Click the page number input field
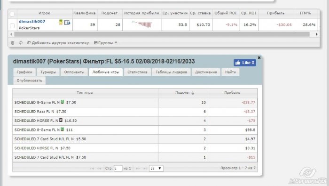This screenshot has width=329, height=186. (118, 169)
